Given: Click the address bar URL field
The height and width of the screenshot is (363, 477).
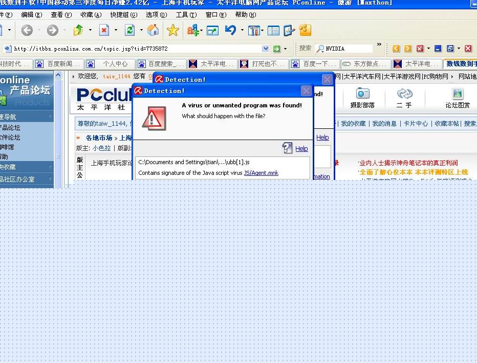Looking at the screenshot, I should 137,49.
